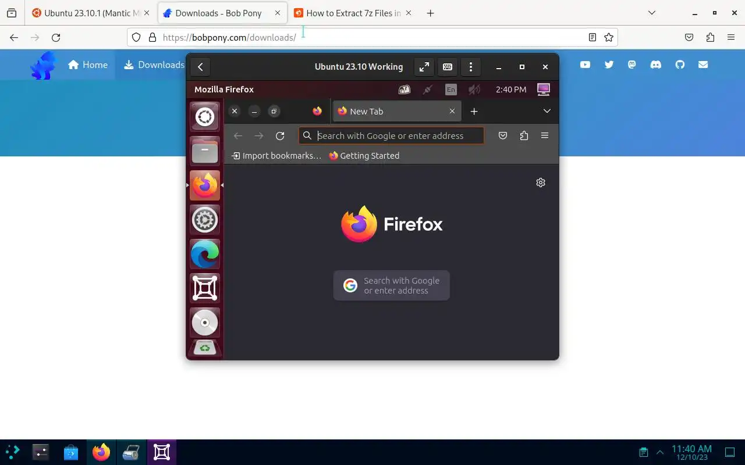Toggle fullscreen for the Ubuntu VM window
The height and width of the screenshot is (465, 745).
(x=424, y=67)
